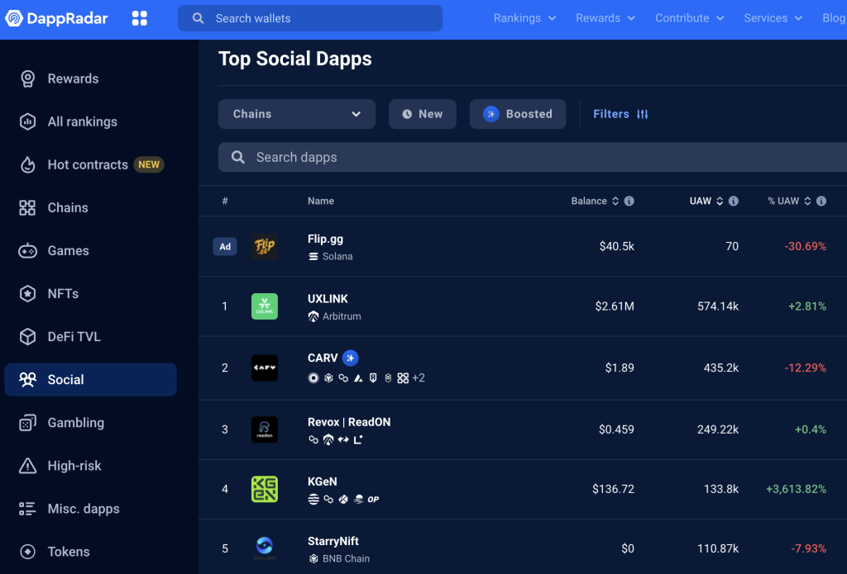Click the boosted badge beside CARV name
This screenshot has width=847, height=574.
tap(351, 358)
